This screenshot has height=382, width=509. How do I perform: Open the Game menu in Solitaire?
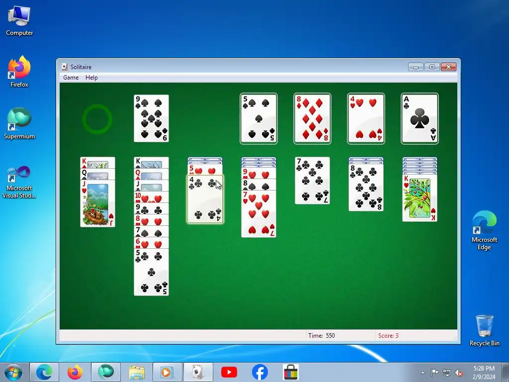click(71, 77)
